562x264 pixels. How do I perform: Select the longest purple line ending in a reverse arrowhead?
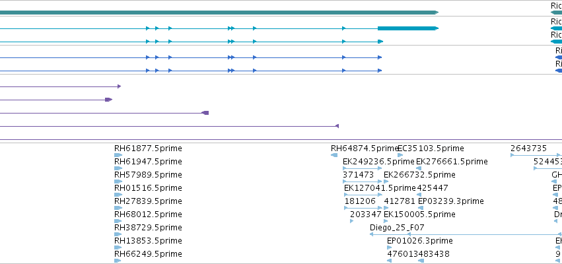coord(169,126)
